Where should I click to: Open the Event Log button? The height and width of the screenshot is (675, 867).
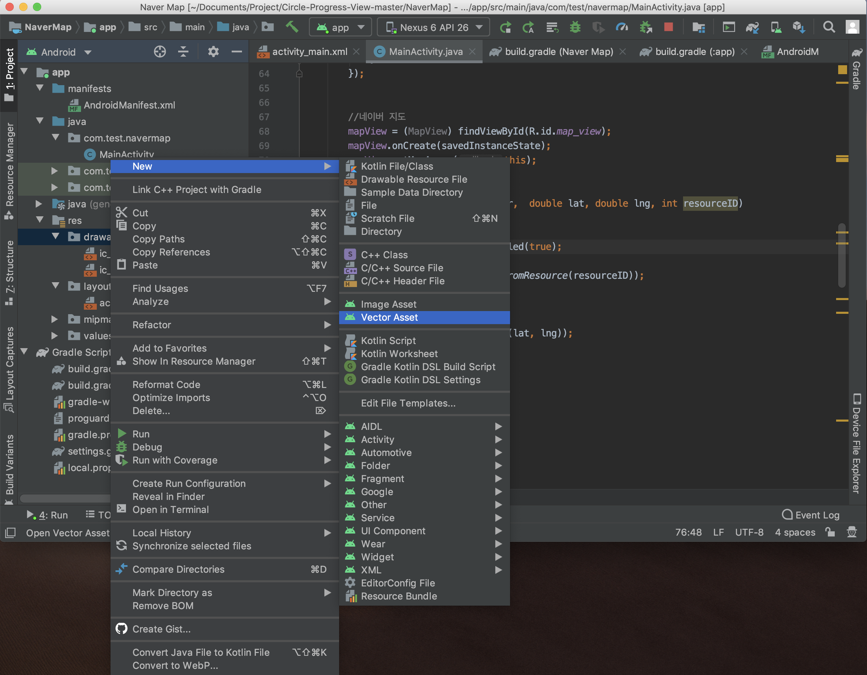pyautogui.click(x=811, y=515)
